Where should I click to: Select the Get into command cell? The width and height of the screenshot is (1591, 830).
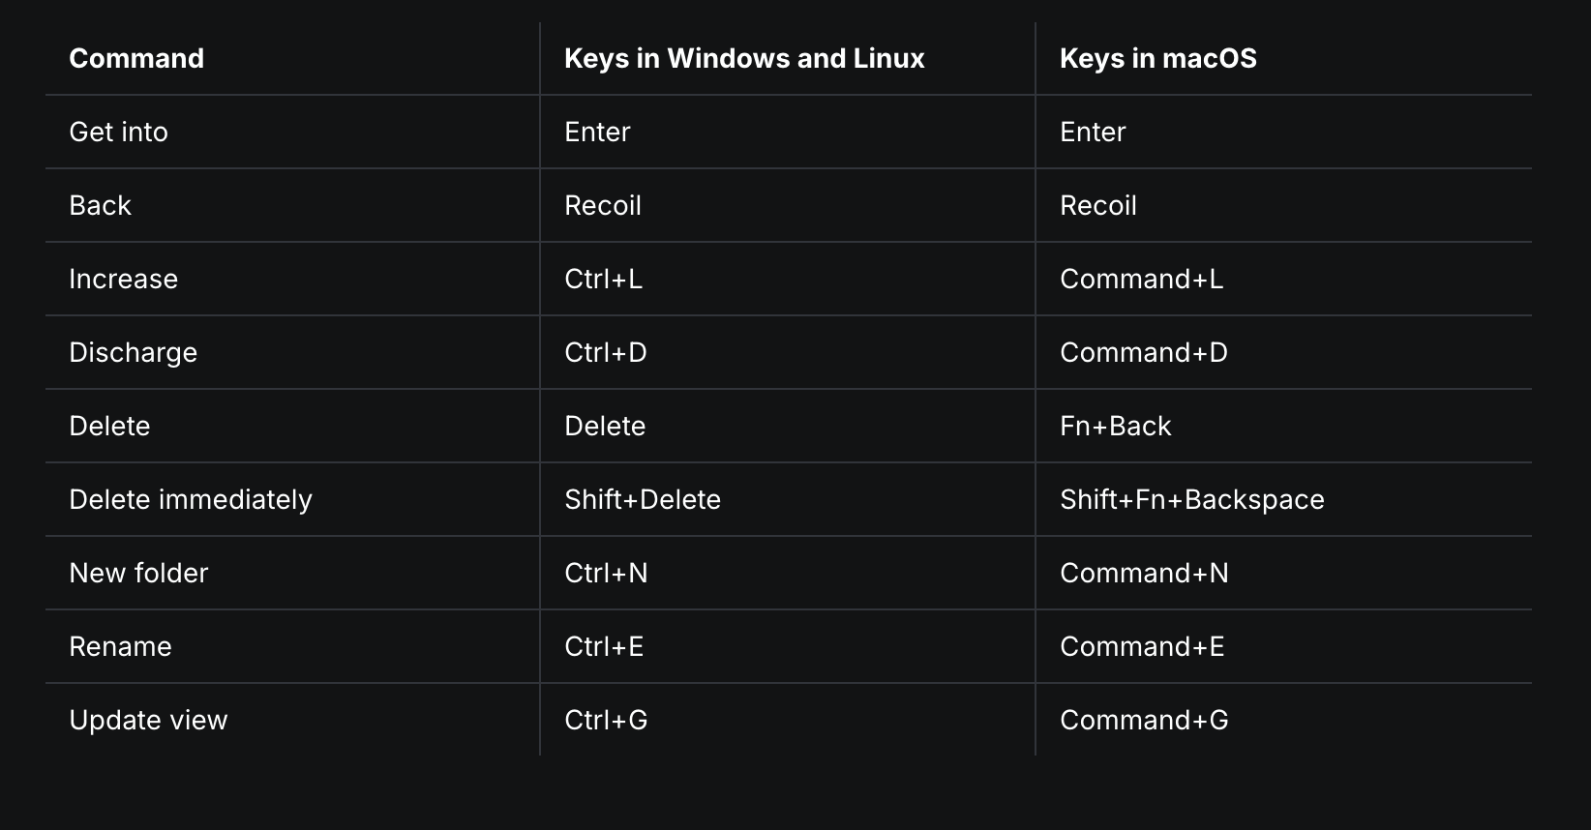[x=118, y=132]
